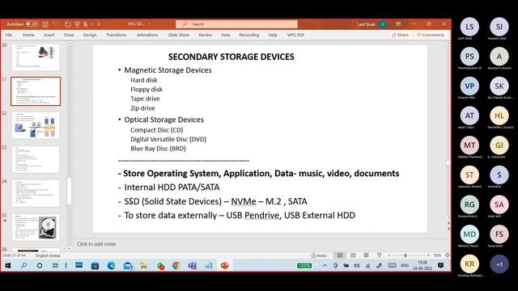Open the Slide Show tab
Screen dimensions: 518x291
click(x=178, y=35)
